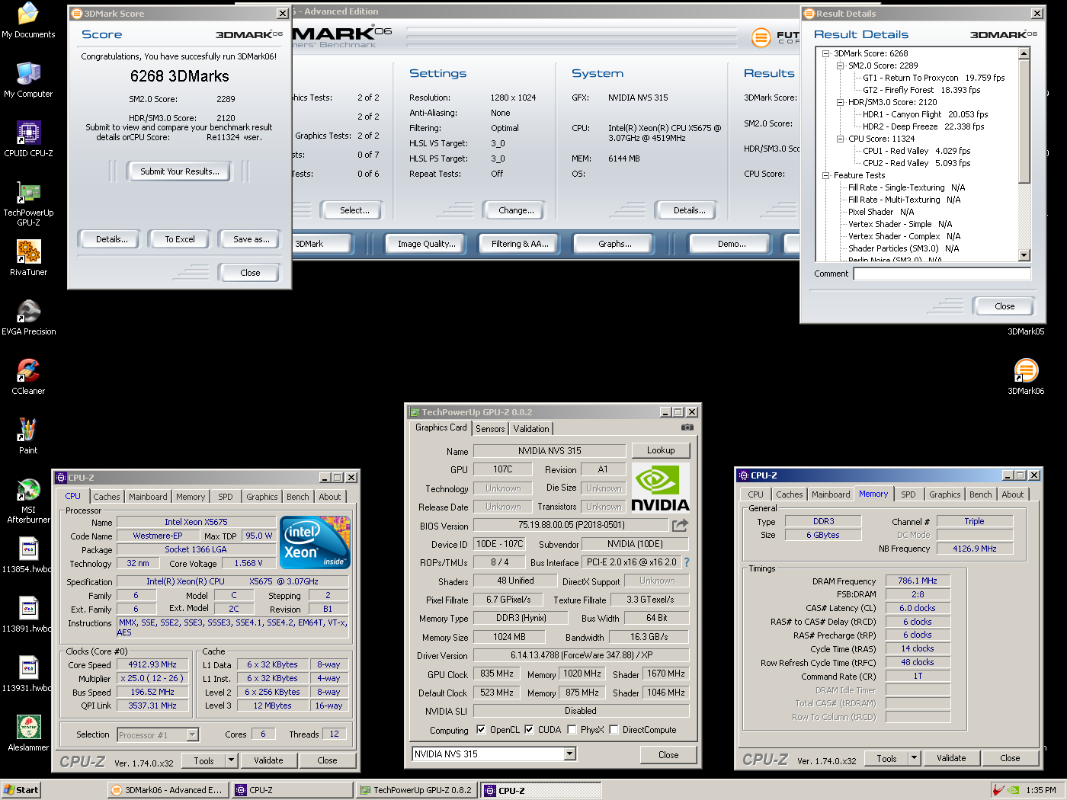Launch MSI Afterburner desktop shortcut
The image size is (1067, 800).
click(x=28, y=501)
